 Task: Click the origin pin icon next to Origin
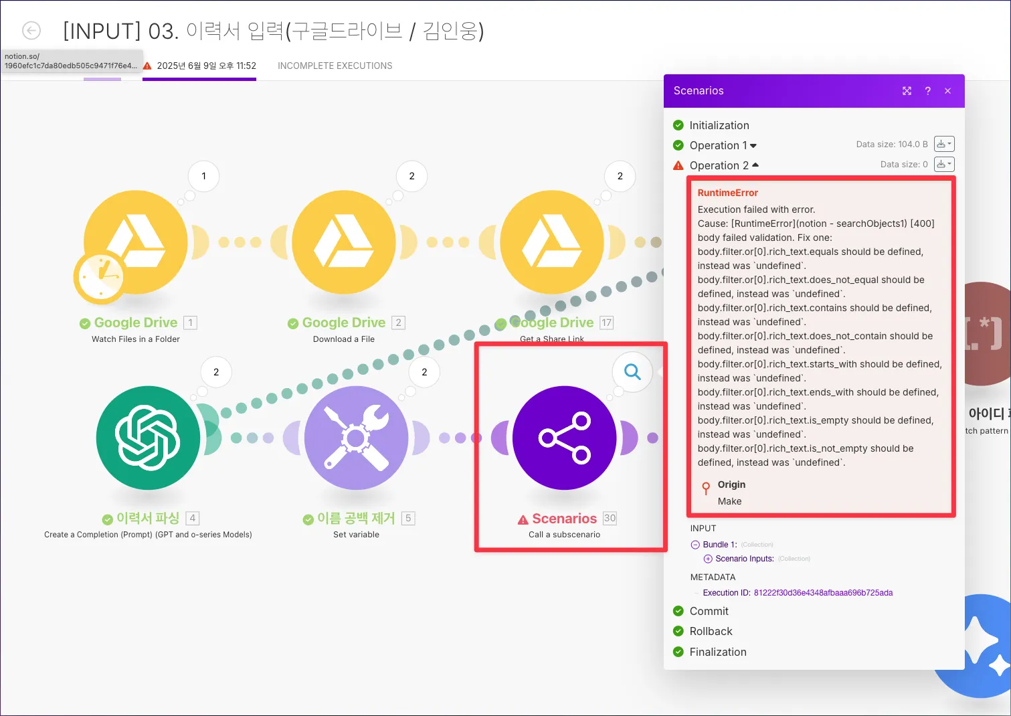(x=706, y=488)
